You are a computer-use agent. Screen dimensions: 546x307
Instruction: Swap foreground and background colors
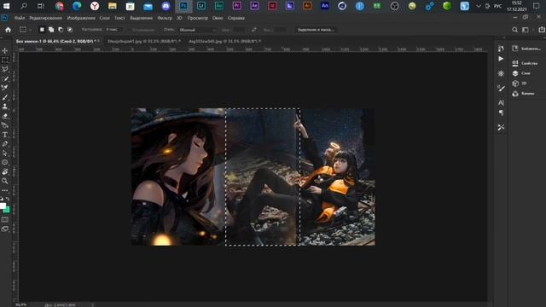click(8, 199)
